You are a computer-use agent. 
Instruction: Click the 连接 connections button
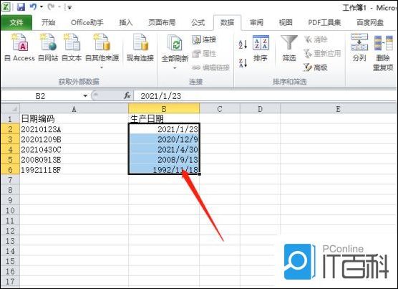204,39
